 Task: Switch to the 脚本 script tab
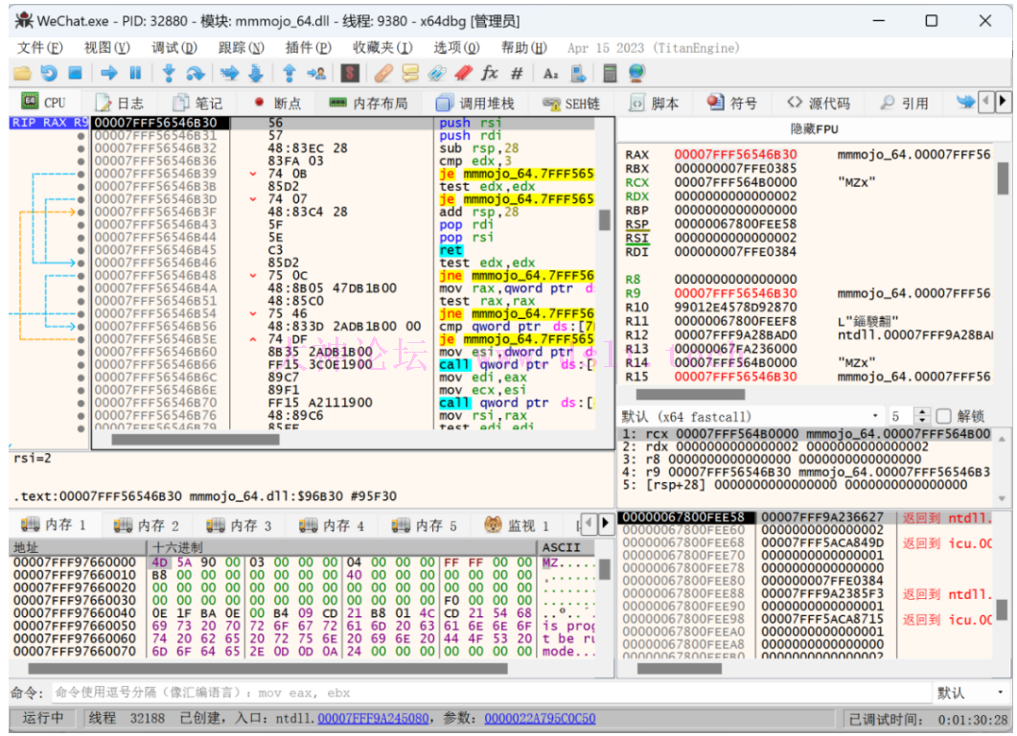(655, 103)
